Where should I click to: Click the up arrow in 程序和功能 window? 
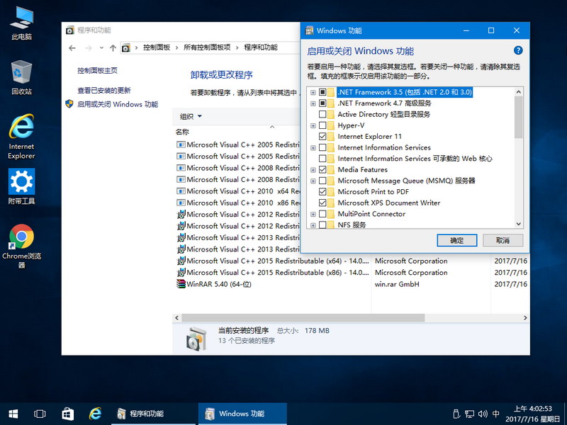[x=113, y=47]
